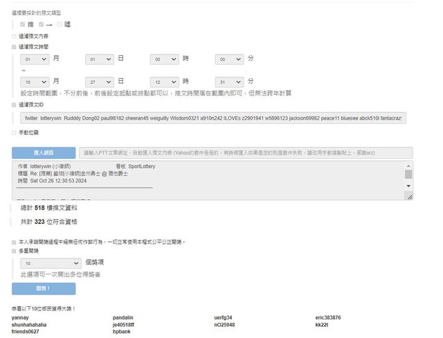Toggle the 過濾推文時間 checkbox
This screenshot has height=338, width=443.
point(14,47)
